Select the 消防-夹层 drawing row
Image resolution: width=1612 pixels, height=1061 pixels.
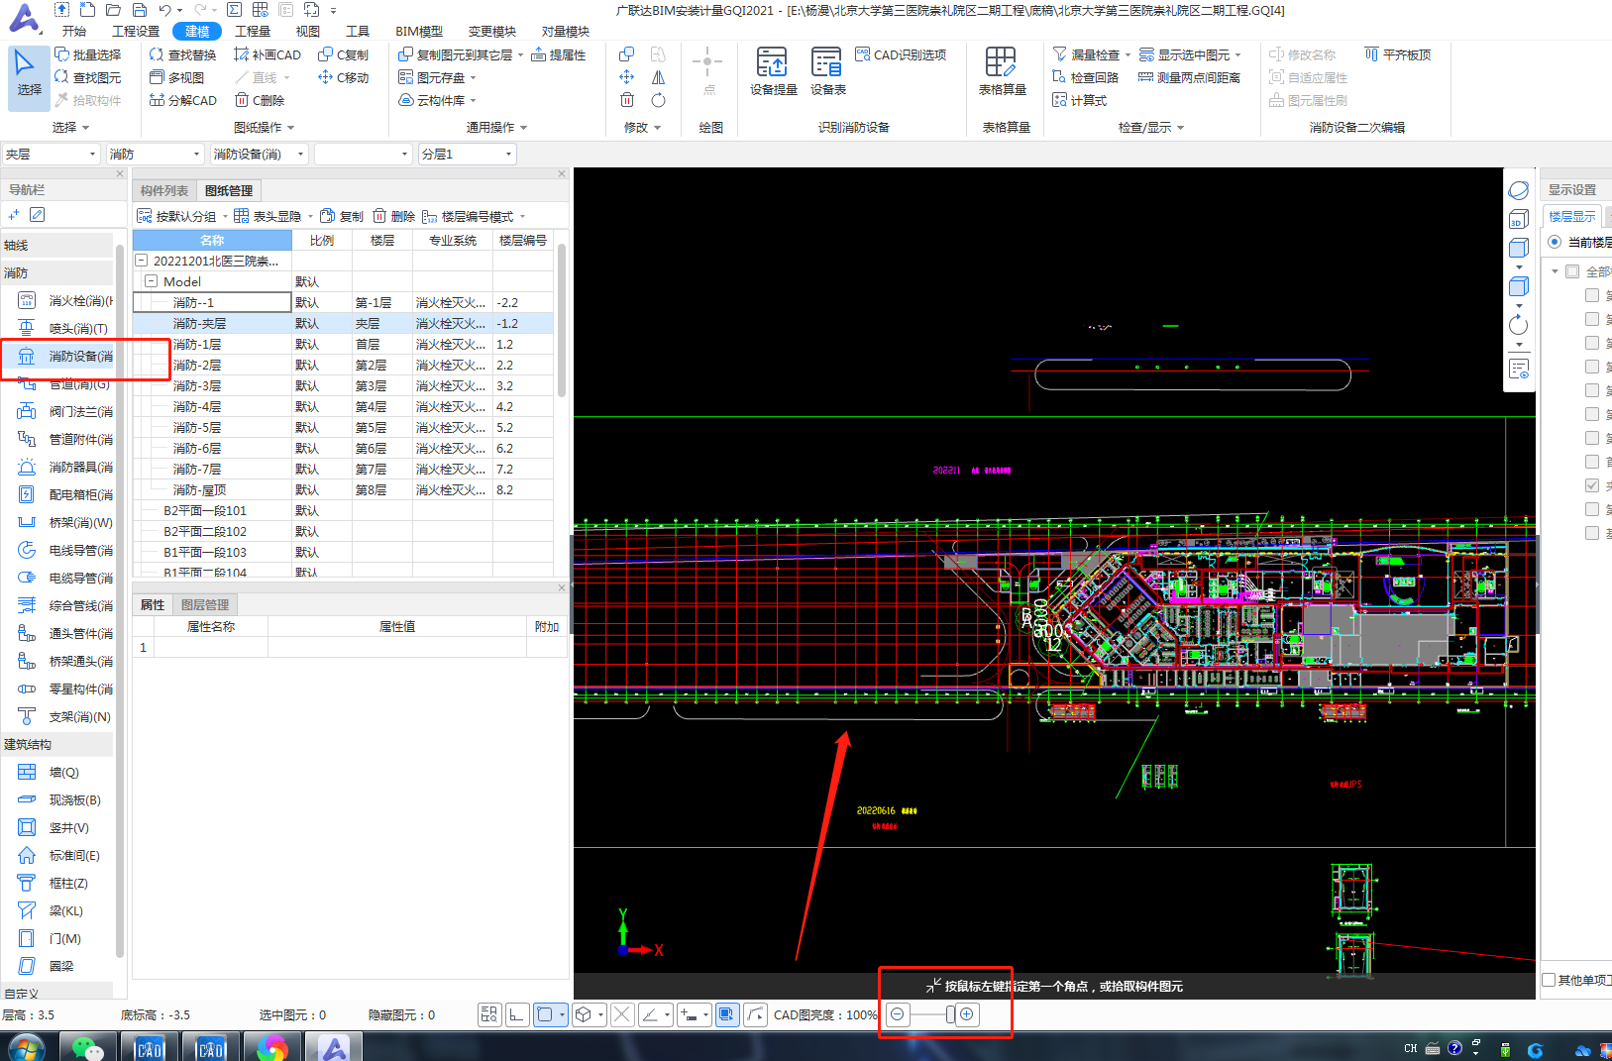[x=343, y=323]
